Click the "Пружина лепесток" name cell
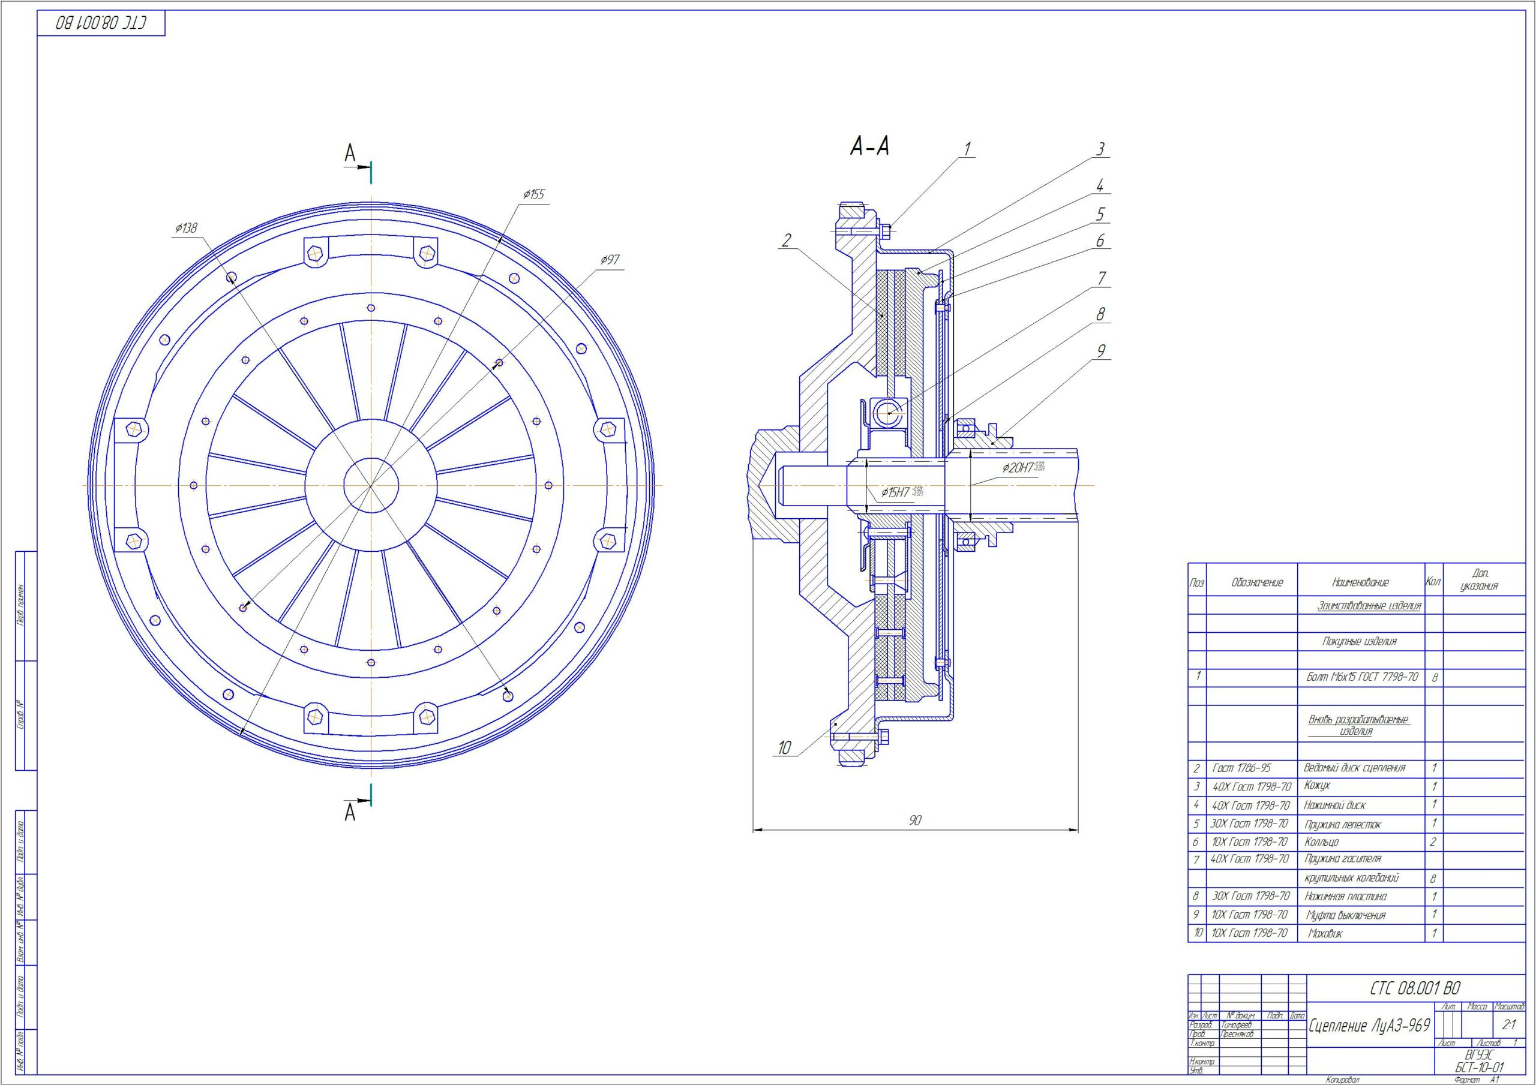 coord(1342,824)
